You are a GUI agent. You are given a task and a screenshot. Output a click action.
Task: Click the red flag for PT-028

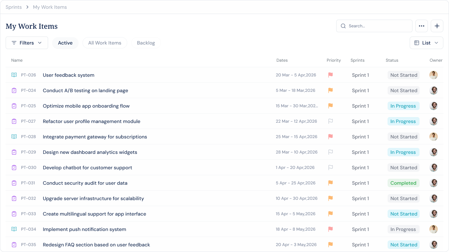click(x=330, y=137)
